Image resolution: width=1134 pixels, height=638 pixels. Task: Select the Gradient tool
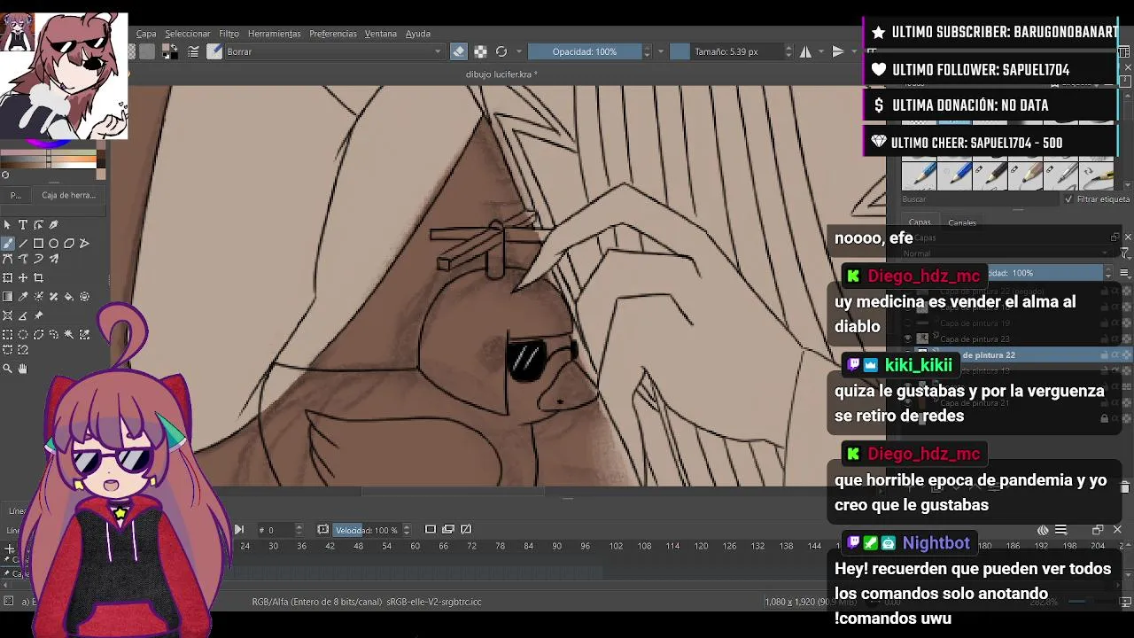[7, 297]
